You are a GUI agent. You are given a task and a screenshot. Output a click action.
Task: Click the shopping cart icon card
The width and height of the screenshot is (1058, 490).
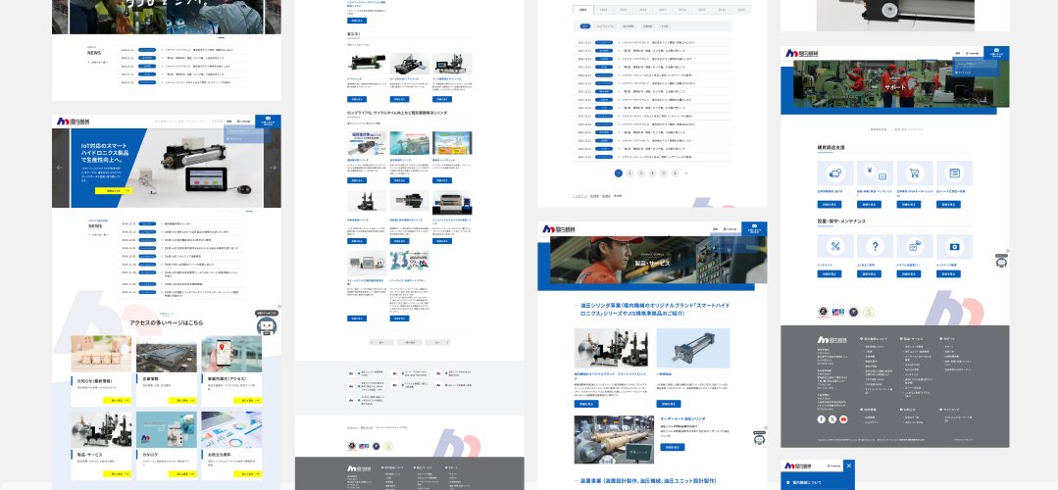911,171
